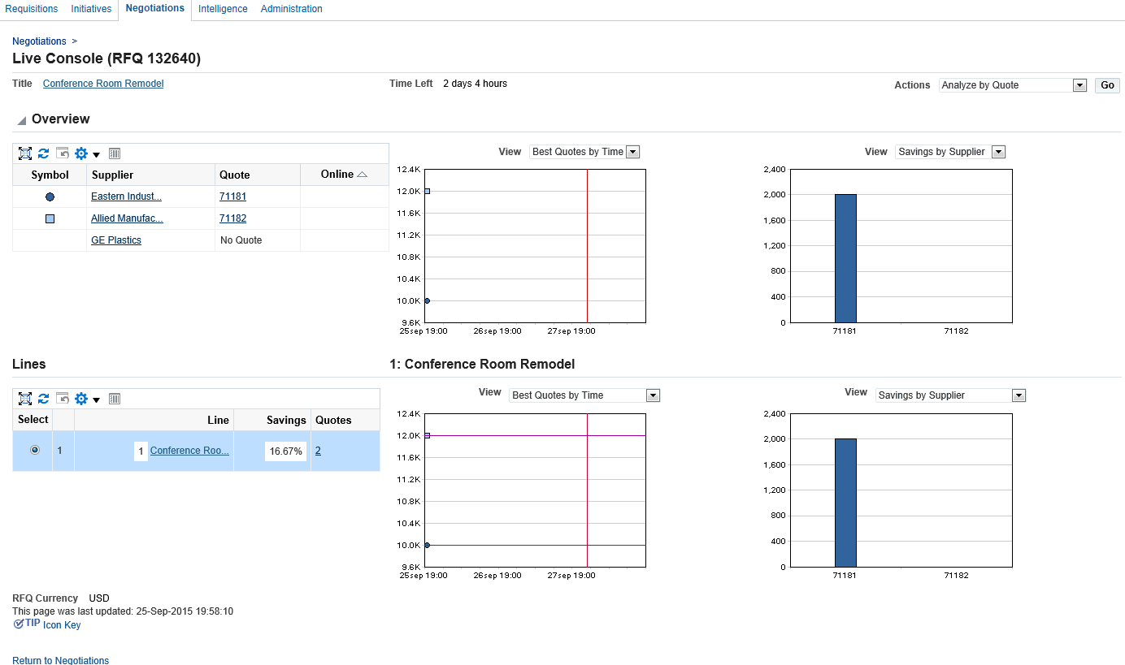Viewport: 1125px width, 665px height.
Task: Open the GE Plastics supplier link
Action: tap(116, 240)
